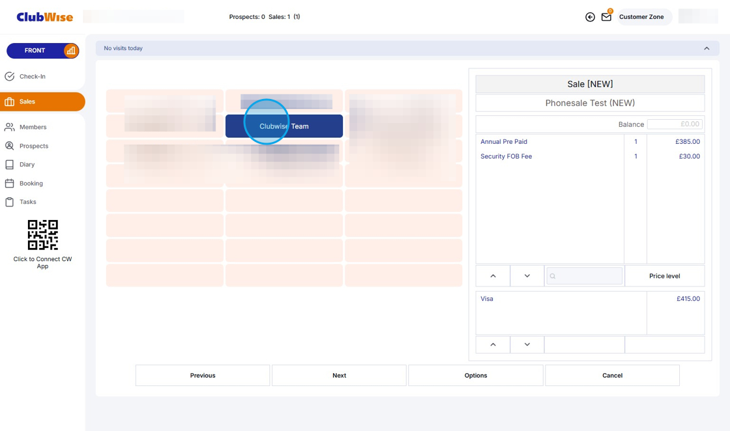Viewport: 730px width, 431px height.
Task: Click the Check-In checkmark icon
Action: click(9, 76)
